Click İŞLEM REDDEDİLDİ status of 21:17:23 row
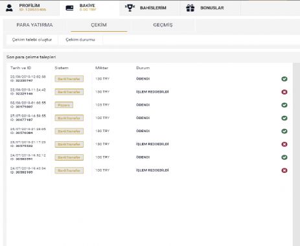This screenshot has height=246, width=300. tap(152, 144)
